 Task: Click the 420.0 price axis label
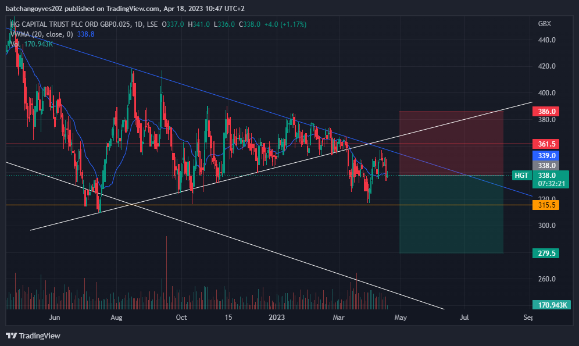546,66
